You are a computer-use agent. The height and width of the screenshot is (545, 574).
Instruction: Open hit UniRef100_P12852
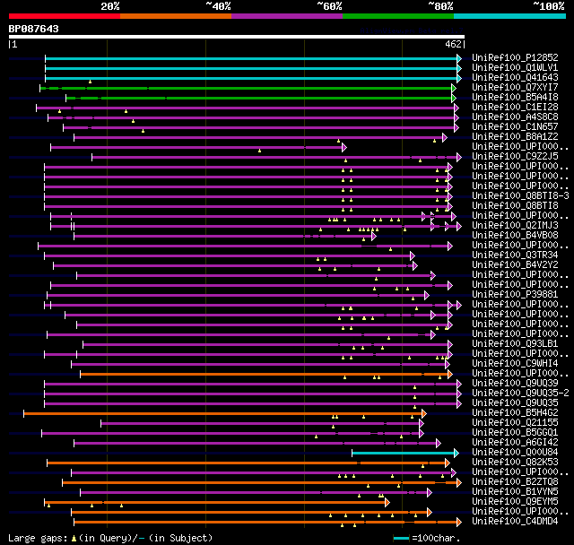[515, 57]
